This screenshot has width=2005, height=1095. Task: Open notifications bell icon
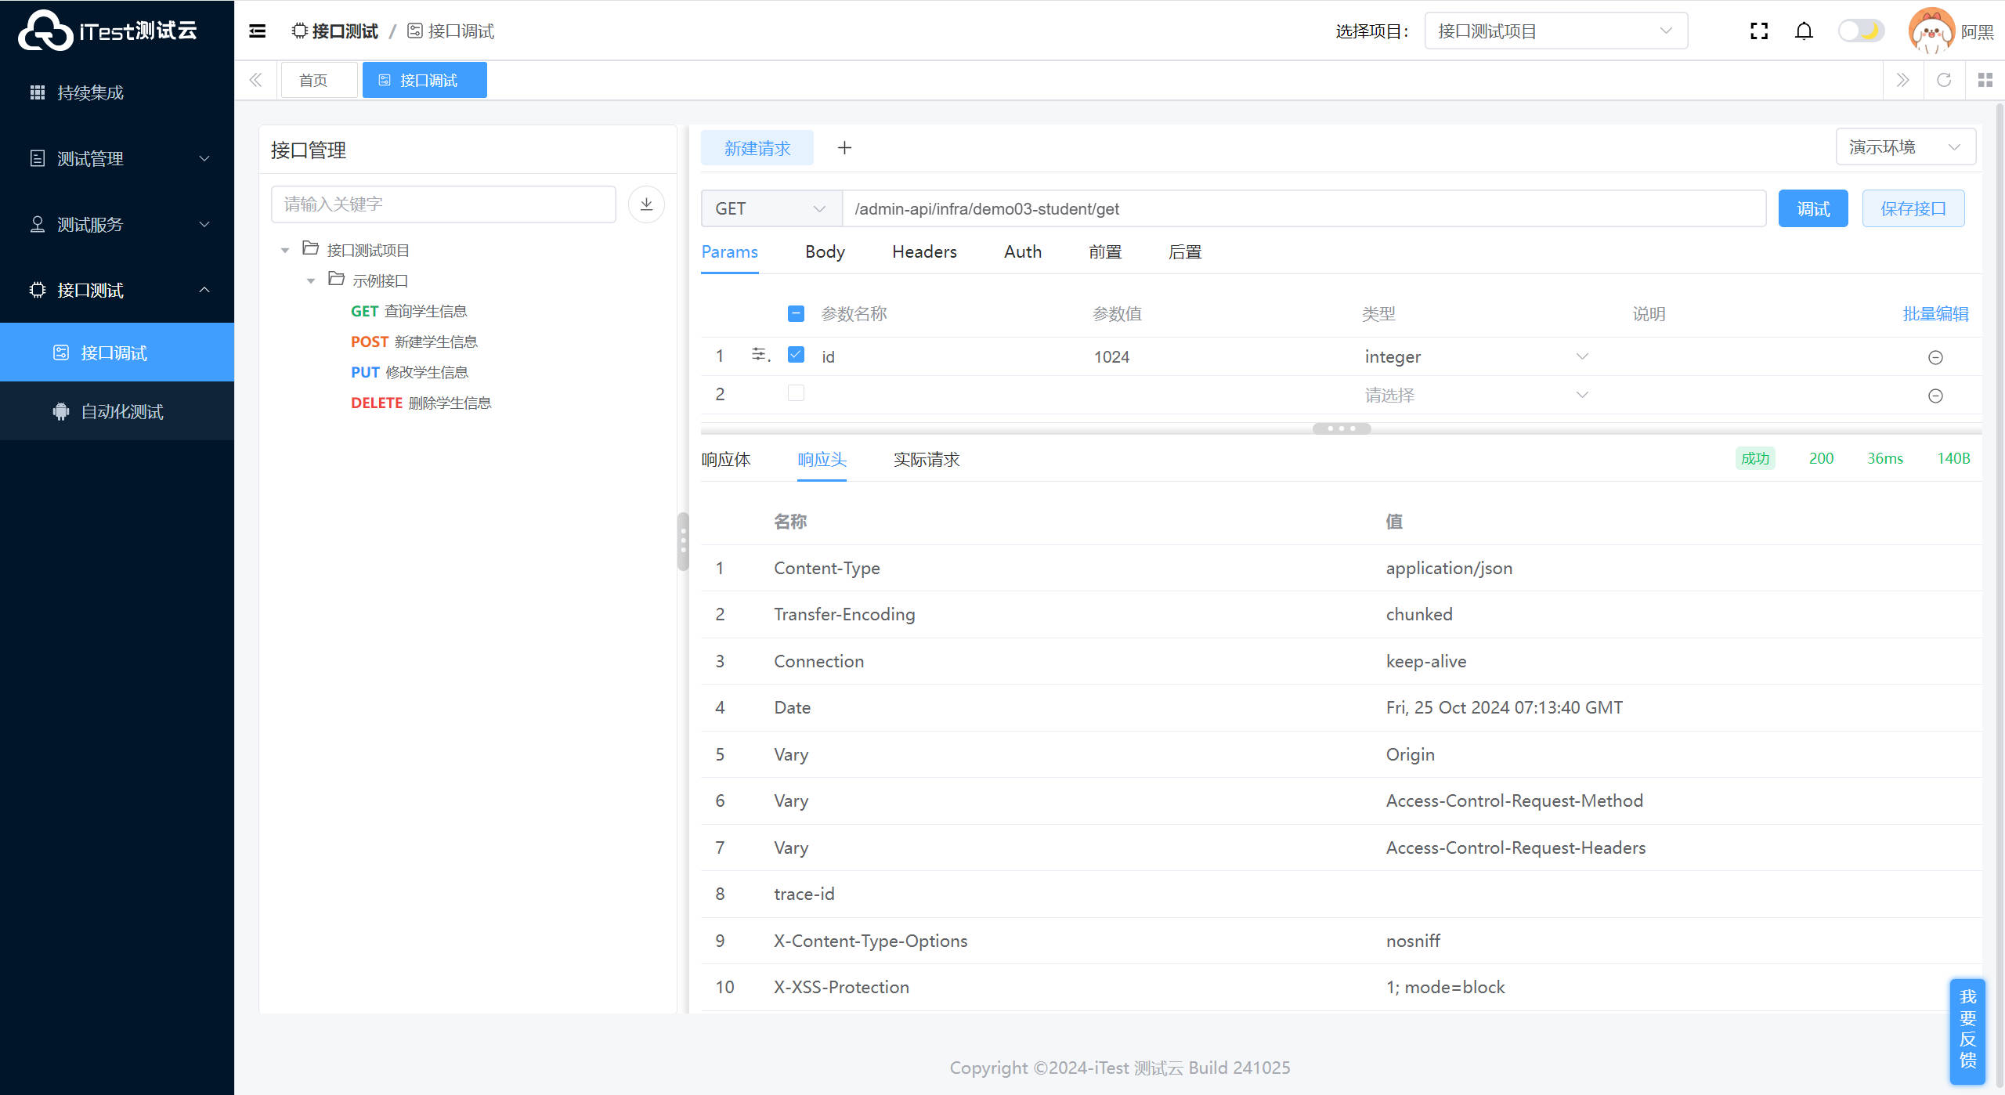(x=1804, y=31)
